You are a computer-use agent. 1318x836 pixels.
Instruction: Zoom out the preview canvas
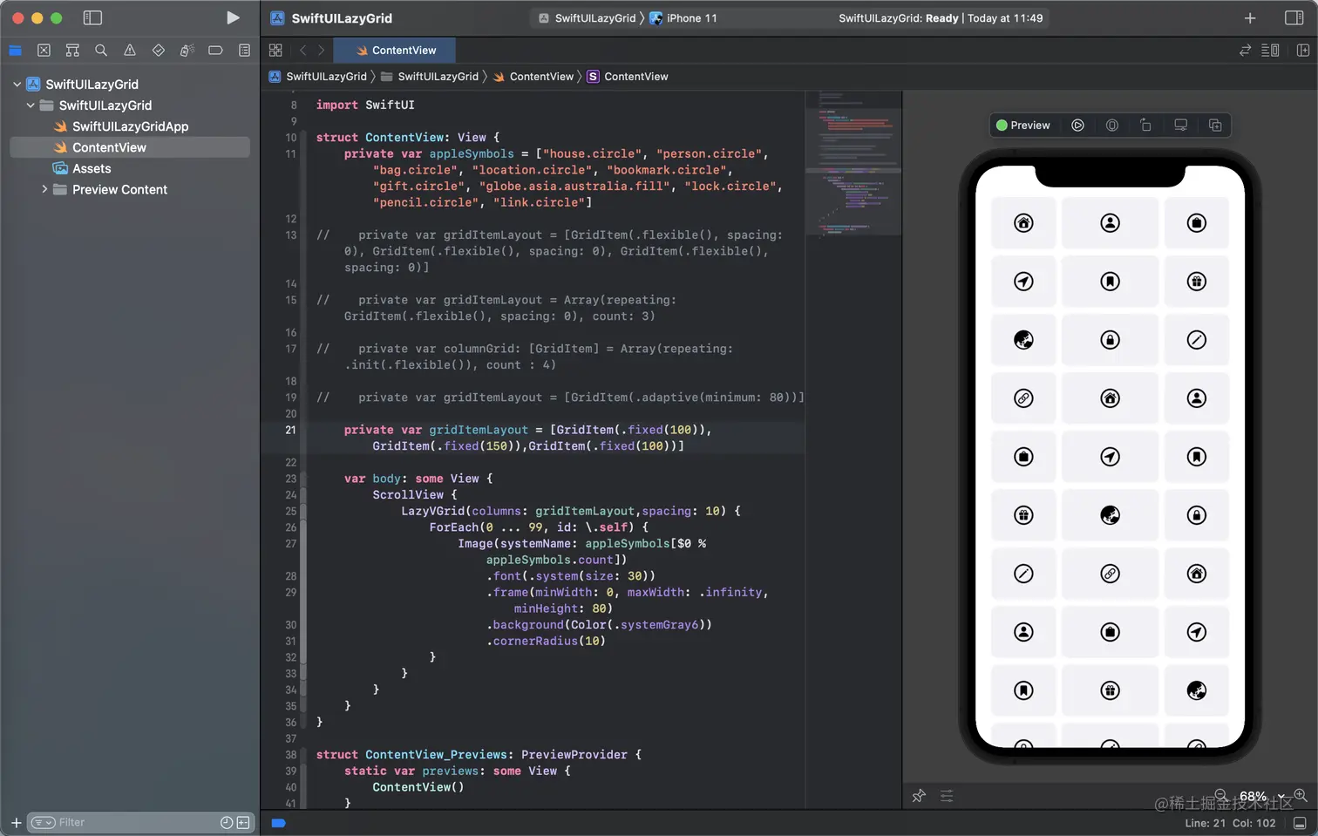[x=1221, y=795]
